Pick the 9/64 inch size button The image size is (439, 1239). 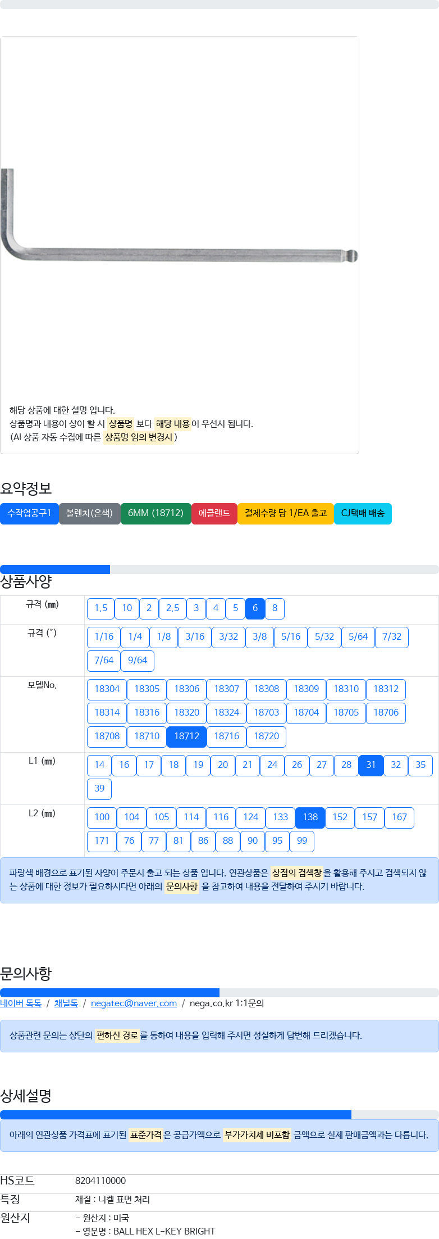tap(138, 661)
